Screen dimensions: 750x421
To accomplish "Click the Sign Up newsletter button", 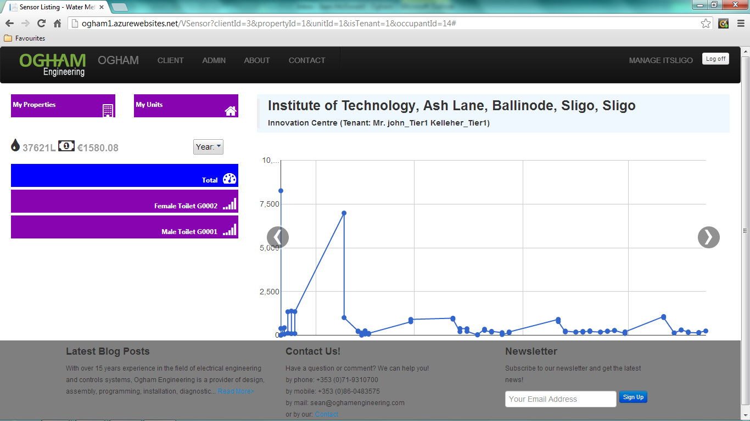I will pyautogui.click(x=633, y=397).
